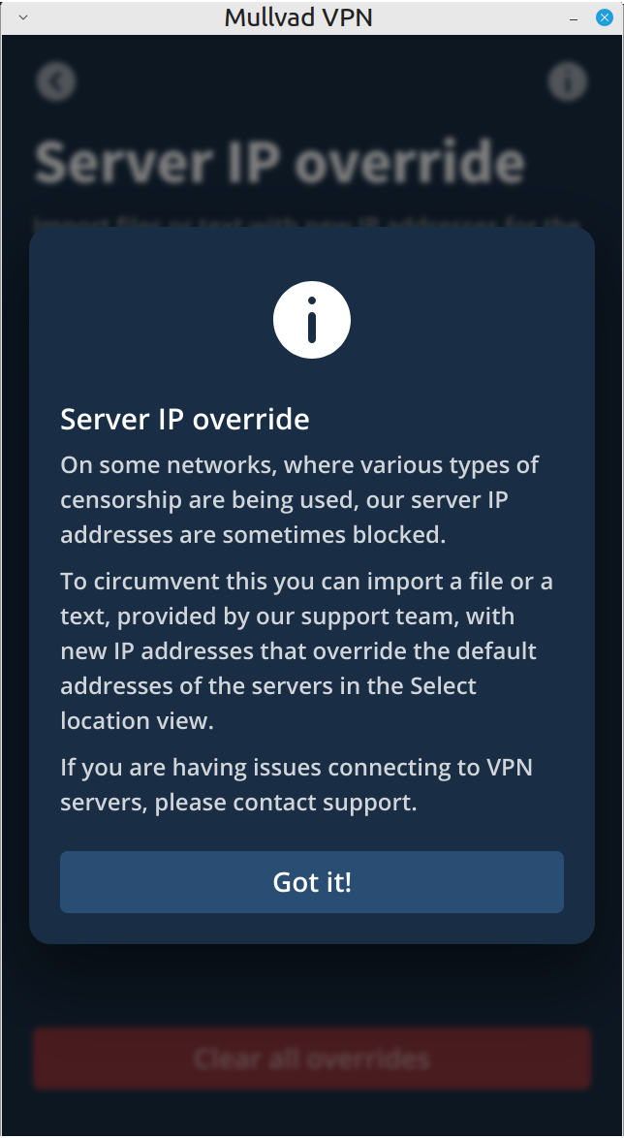This screenshot has height=1138, width=624.
Task: Click the paragraph starting To circumvent this
Action: [x=306, y=650]
